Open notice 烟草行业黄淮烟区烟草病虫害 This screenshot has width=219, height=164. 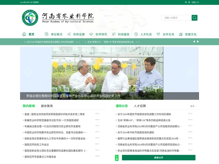pos(149,138)
